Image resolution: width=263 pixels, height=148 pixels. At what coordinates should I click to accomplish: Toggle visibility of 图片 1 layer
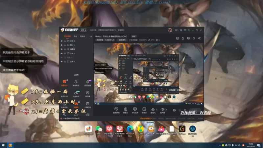point(61,45)
